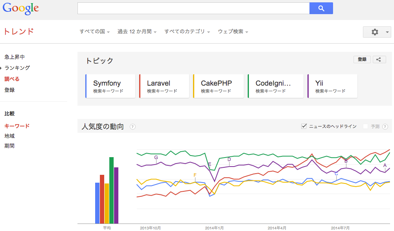
Task: Select ランキング in the sidebar
Action: click(17, 68)
